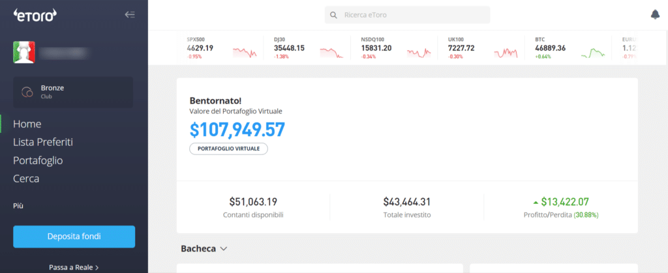Click the DJ30 price 35448.15
The image size is (668, 273).
(289, 48)
